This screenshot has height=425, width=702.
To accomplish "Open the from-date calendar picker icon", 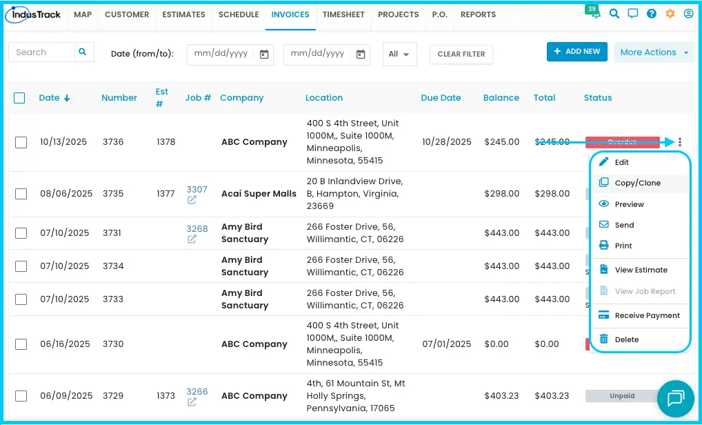I will [264, 55].
